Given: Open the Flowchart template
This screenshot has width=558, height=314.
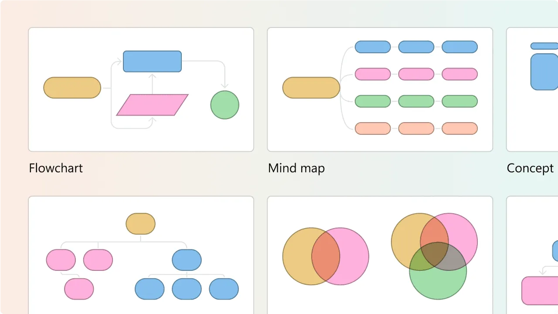Looking at the screenshot, I should pos(141,89).
